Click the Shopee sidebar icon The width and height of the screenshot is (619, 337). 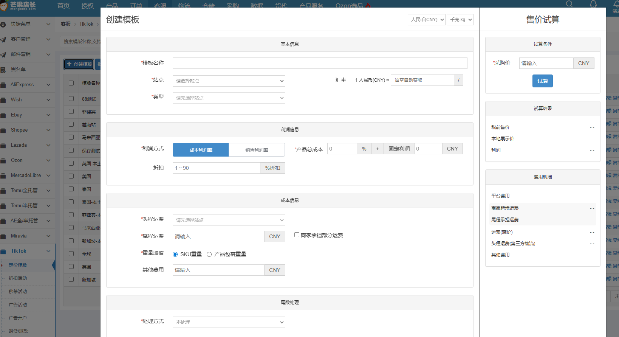[3, 130]
